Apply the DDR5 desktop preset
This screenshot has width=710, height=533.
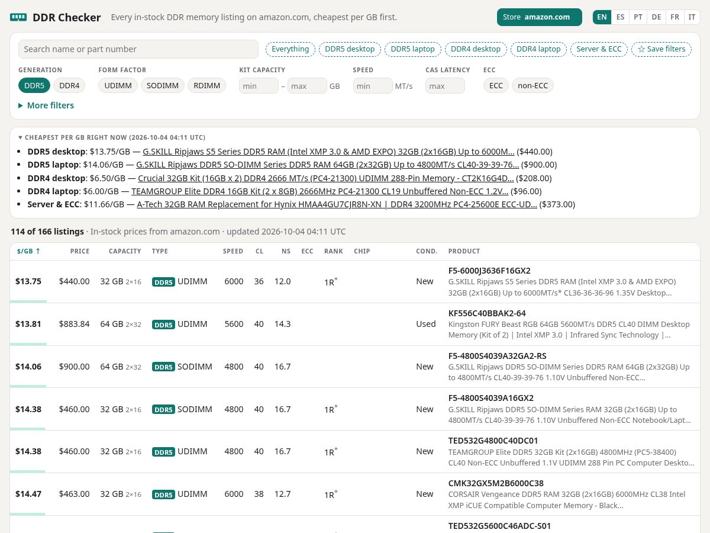click(x=350, y=49)
